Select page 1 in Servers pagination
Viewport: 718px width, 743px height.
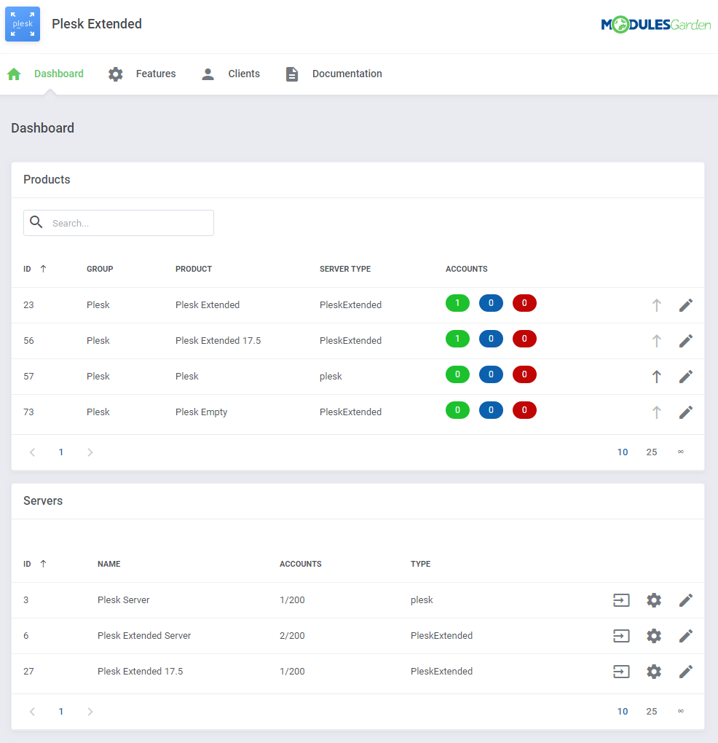(61, 712)
